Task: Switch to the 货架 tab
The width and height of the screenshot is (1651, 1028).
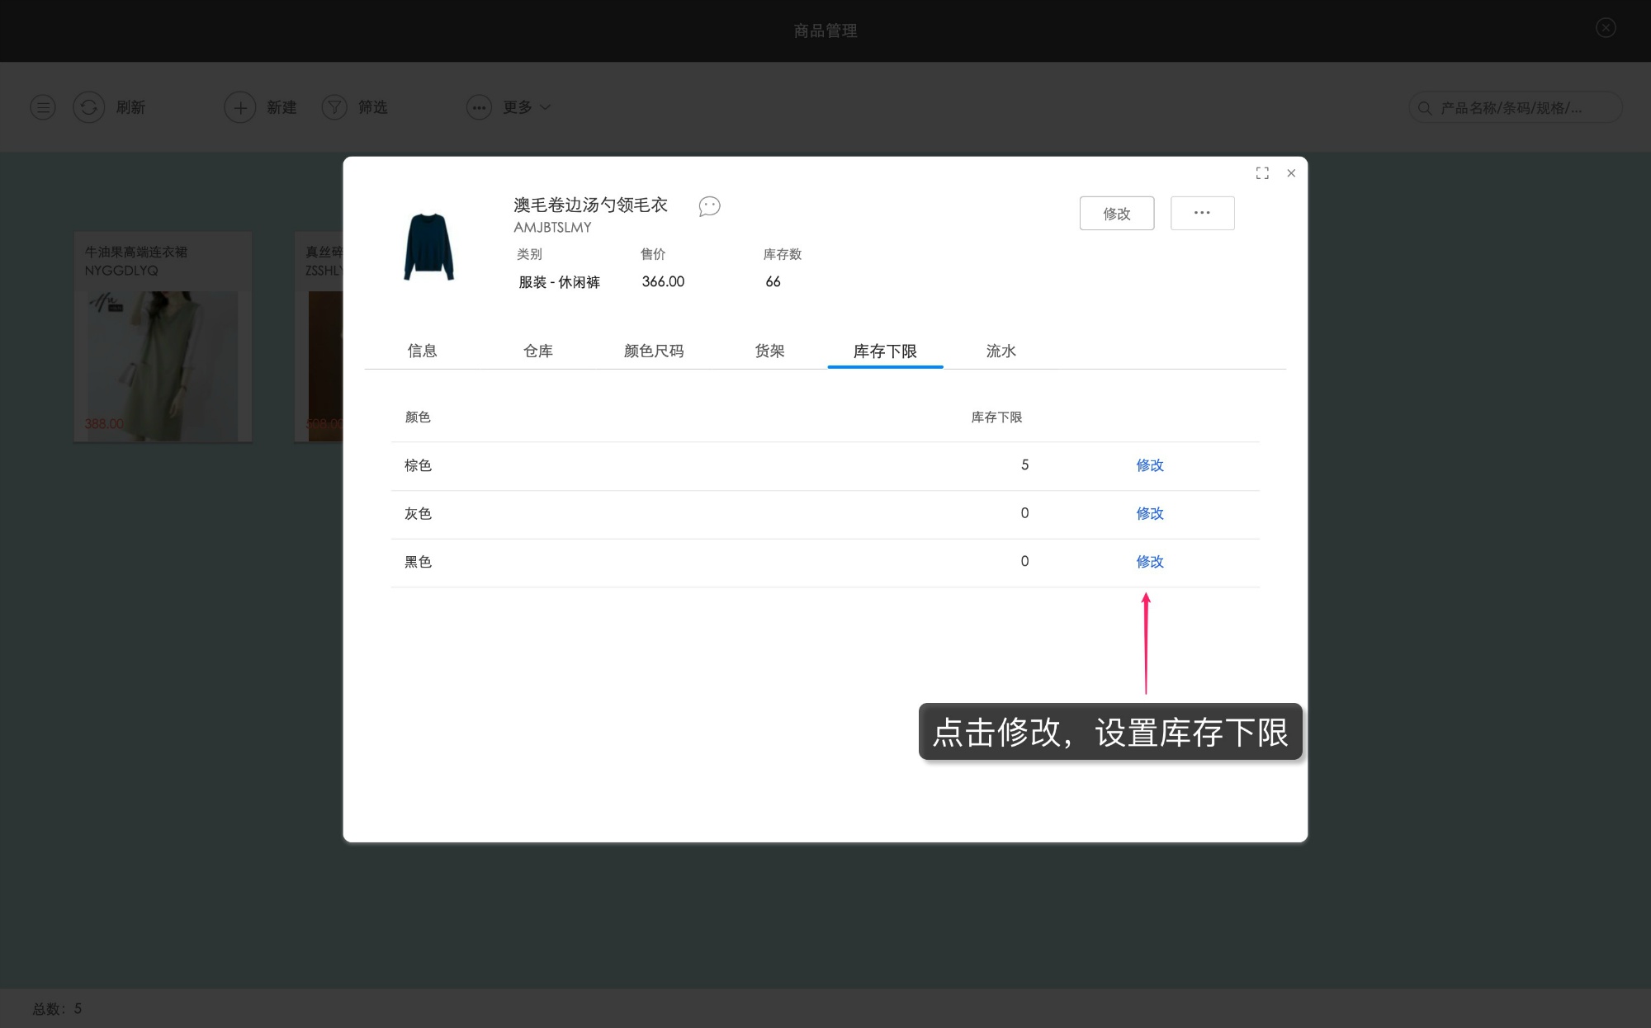Action: coord(769,351)
